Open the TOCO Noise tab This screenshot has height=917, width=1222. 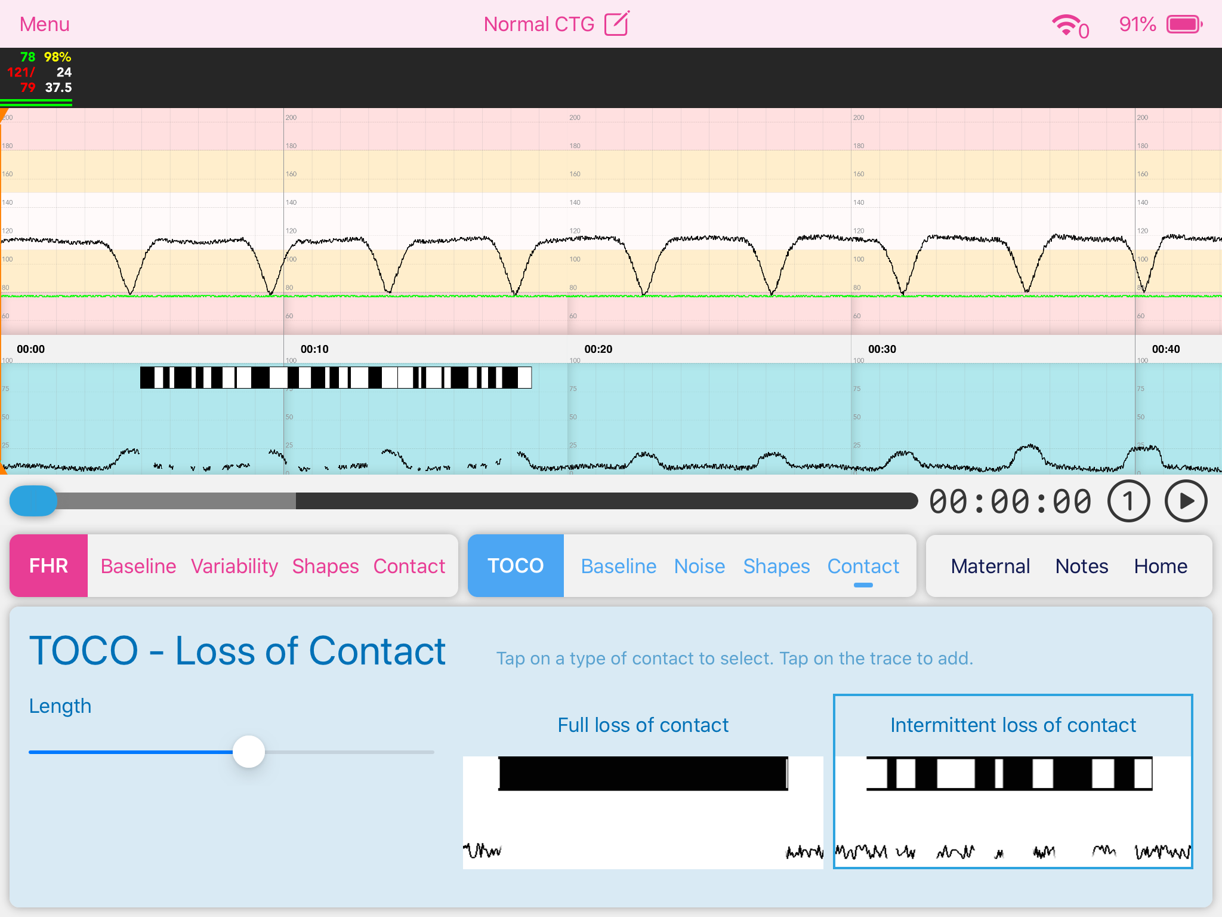tap(699, 566)
